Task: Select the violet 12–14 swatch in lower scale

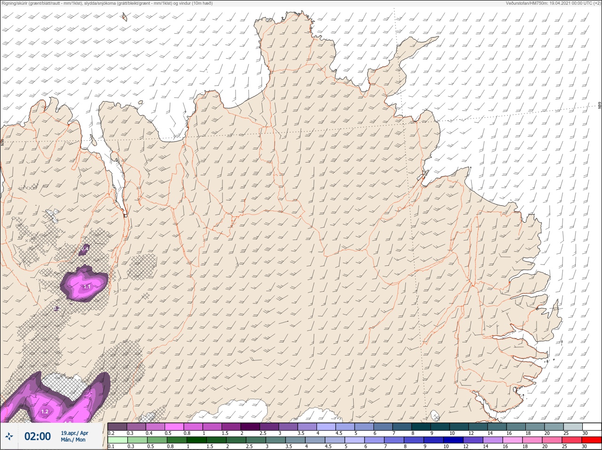Action: pyautogui.click(x=473, y=440)
